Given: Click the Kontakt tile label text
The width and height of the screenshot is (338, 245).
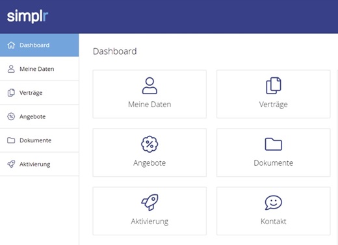Looking at the screenshot, I should click(274, 222).
